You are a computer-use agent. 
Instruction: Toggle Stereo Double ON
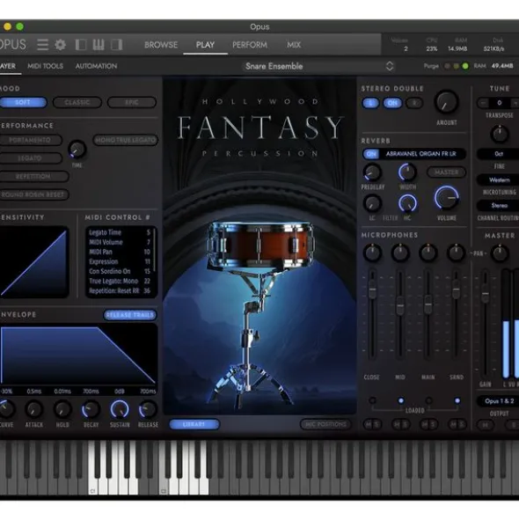coord(392,103)
